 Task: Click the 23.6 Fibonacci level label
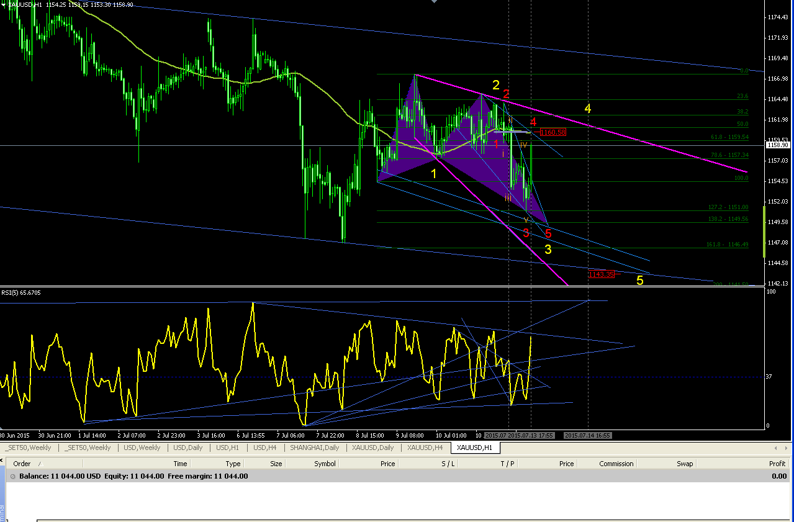pos(742,96)
